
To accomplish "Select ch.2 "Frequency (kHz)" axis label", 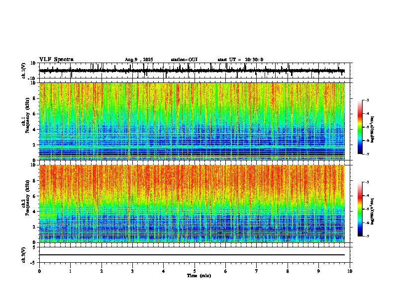I will click(27, 198).
